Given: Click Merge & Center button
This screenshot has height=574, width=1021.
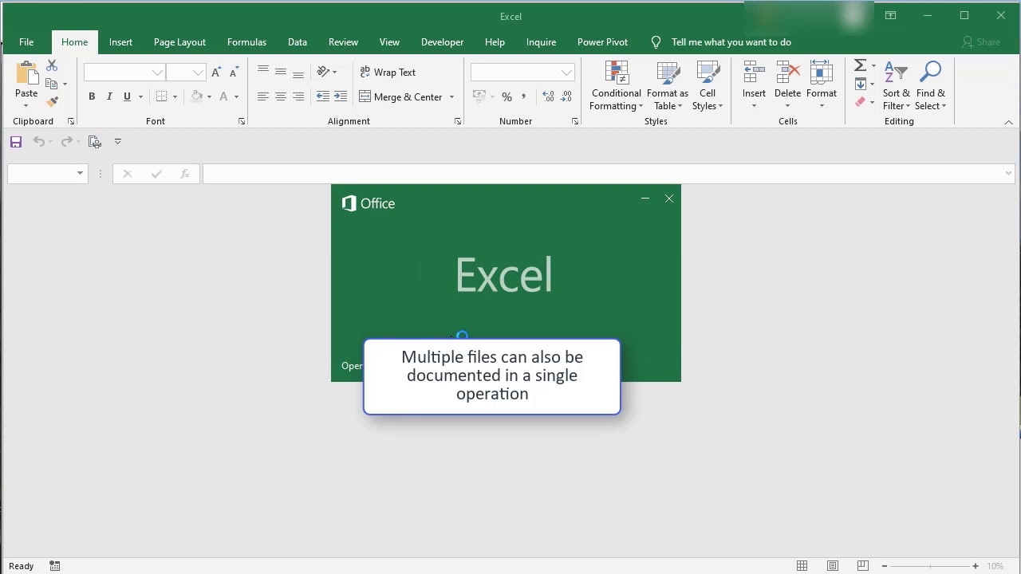Looking at the screenshot, I should pyautogui.click(x=401, y=97).
